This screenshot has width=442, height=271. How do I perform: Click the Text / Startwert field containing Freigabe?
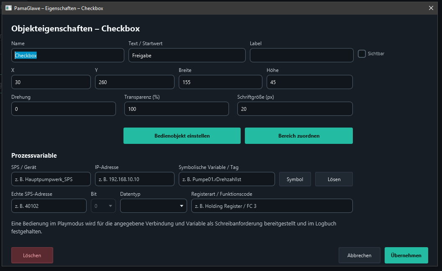coord(187,55)
